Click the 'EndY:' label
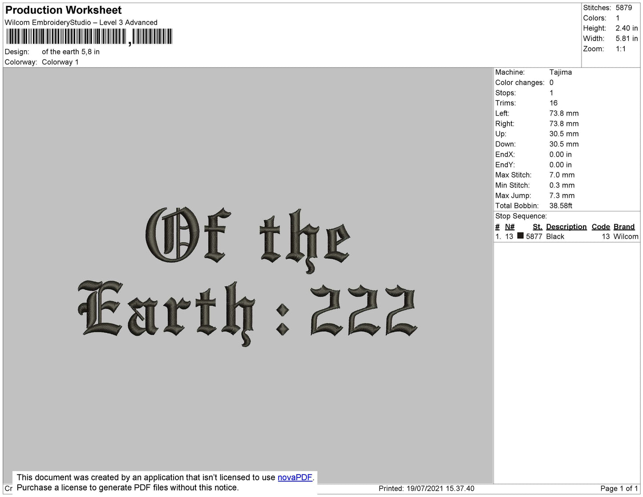This screenshot has width=643, height=497. (x=505, y=165)
